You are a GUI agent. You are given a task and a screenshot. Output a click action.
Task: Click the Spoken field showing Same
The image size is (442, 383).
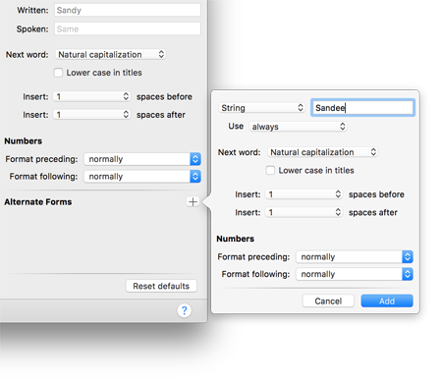click(x=128, y=28)
